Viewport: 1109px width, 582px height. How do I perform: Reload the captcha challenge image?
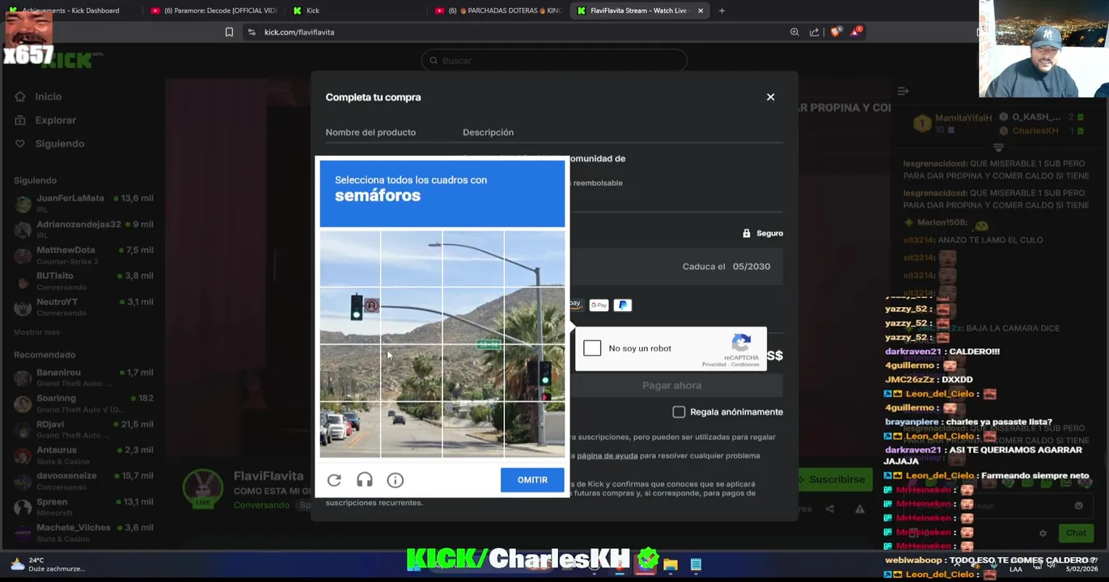point(334,480)
